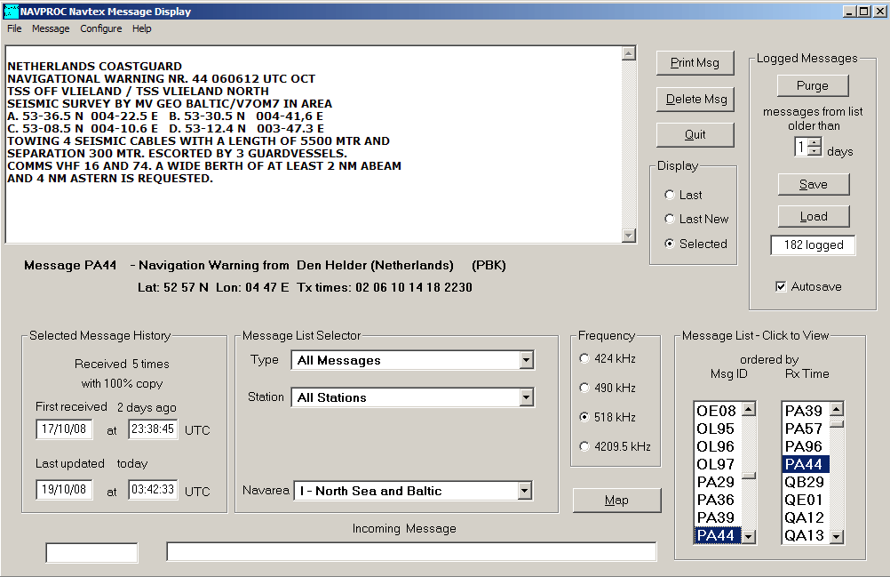Toggle the Autosave checkbox
The width and height of the screenshot is (890, 577).
coord(781,286)
